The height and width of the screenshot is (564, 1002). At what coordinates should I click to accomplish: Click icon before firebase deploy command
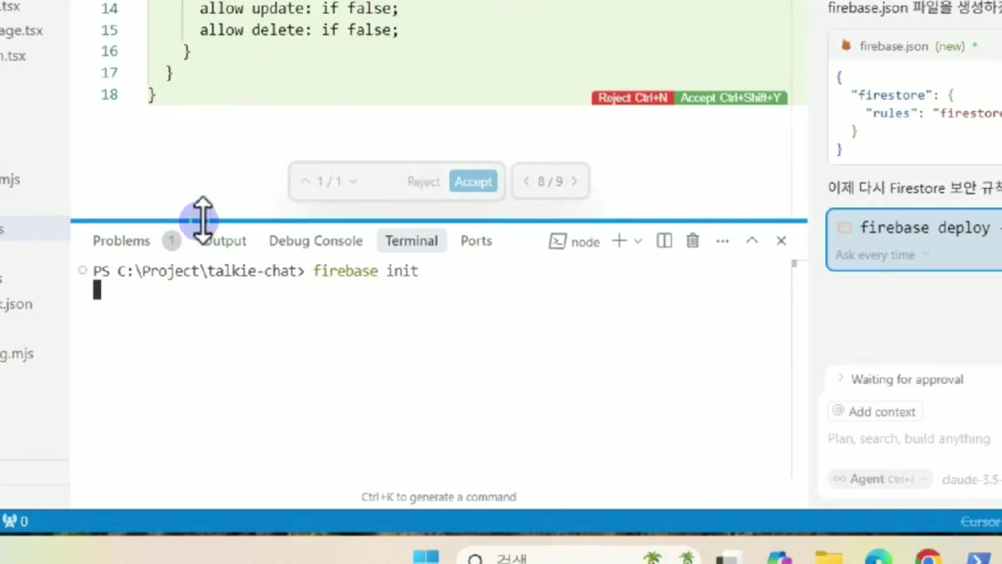coord(844,227)
